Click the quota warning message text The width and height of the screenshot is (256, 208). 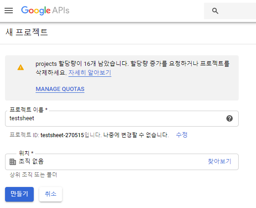pos(133,68)
